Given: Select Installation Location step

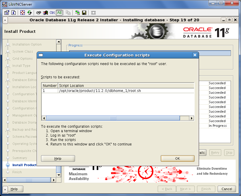Looking at the screenshot, I should coord(25,87).
